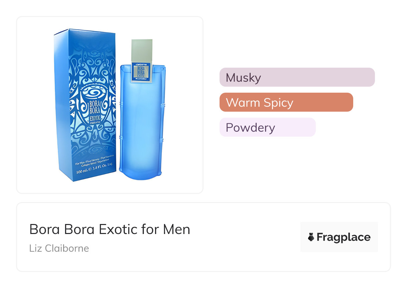Image resolution: width=407 pixels, height=288 pixels.
Task: Click the Warm Spicy text label
Action: (259, 103)
